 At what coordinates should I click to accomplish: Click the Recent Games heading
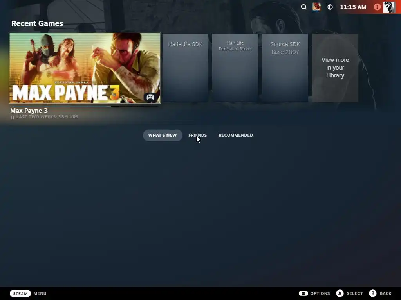37,23
